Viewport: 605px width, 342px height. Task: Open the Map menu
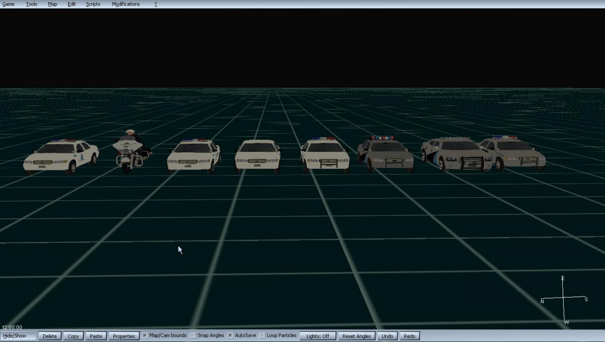(x=52, y=4)
